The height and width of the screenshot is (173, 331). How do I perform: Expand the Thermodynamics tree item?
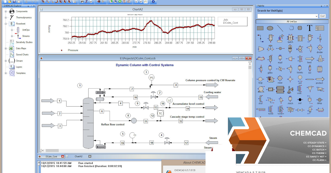6,17
